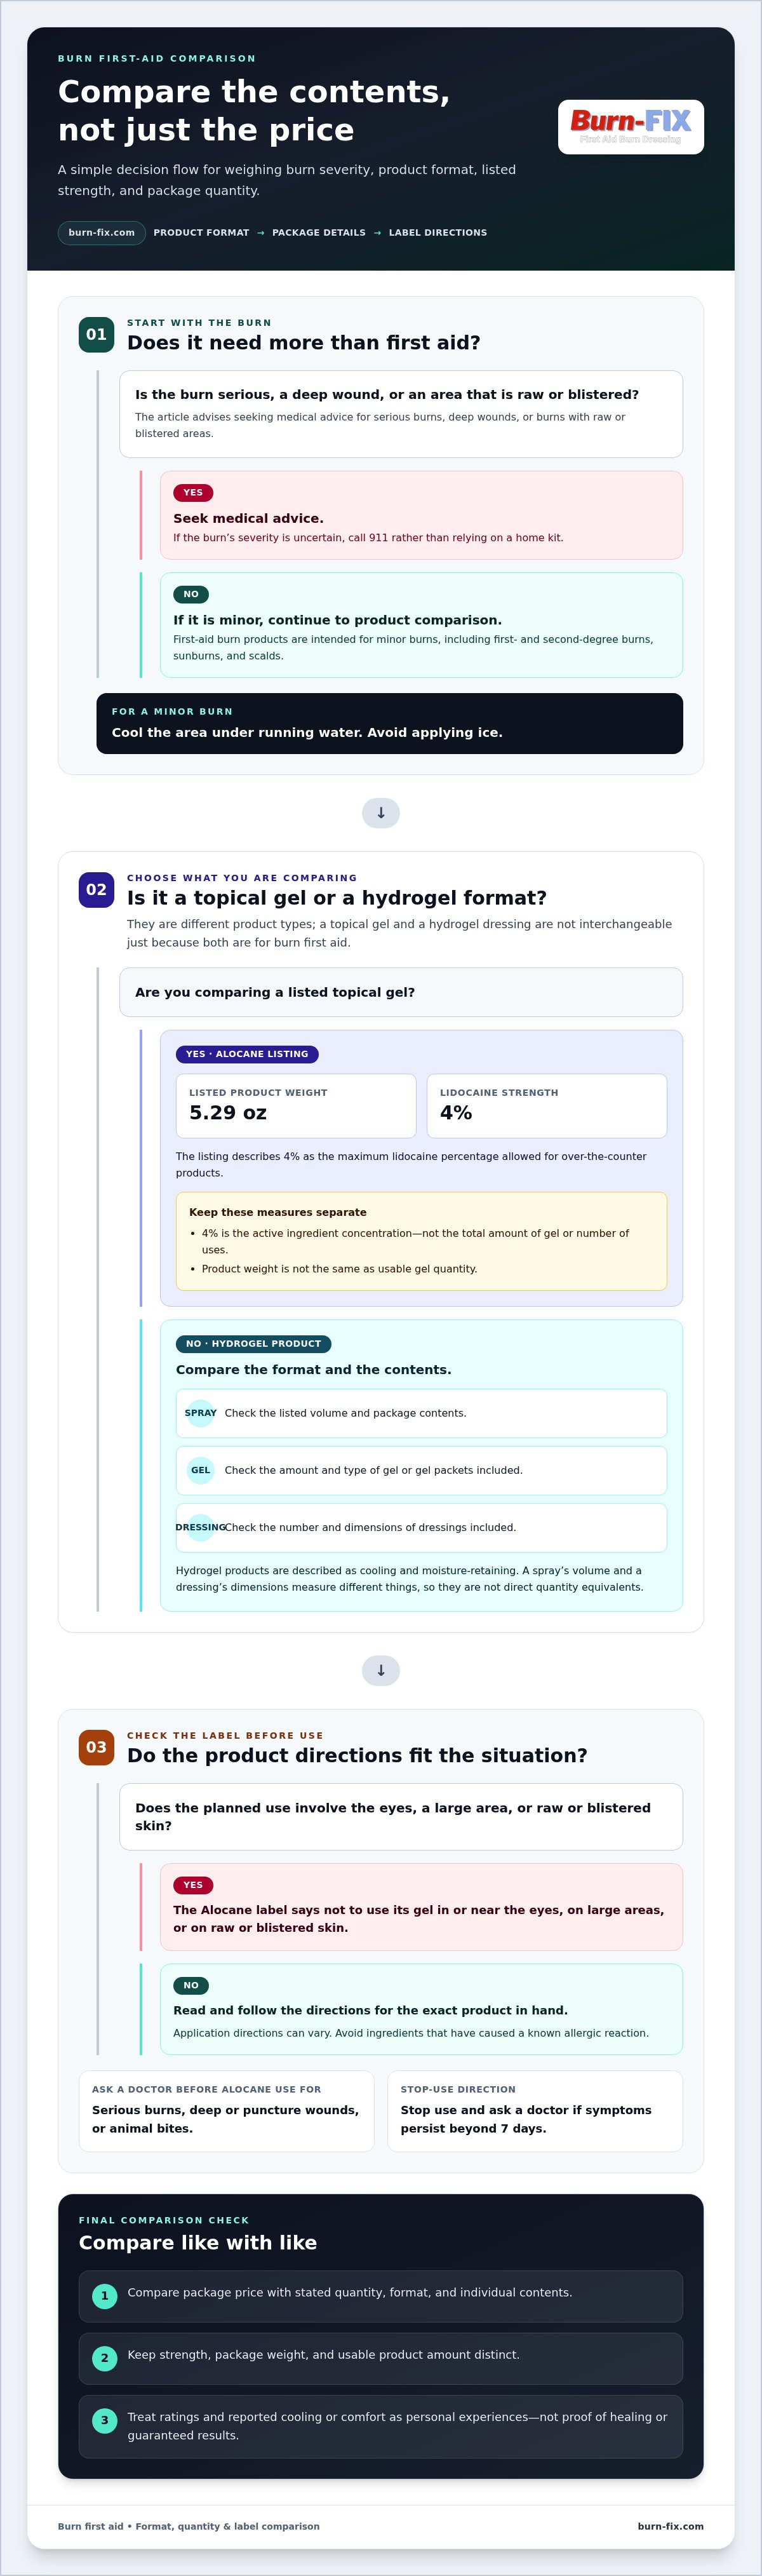Click the Lidocaine Strength 4% card
This screenshot has width=762, height=2576.
pyautogui.click(x=547, y=1106)
